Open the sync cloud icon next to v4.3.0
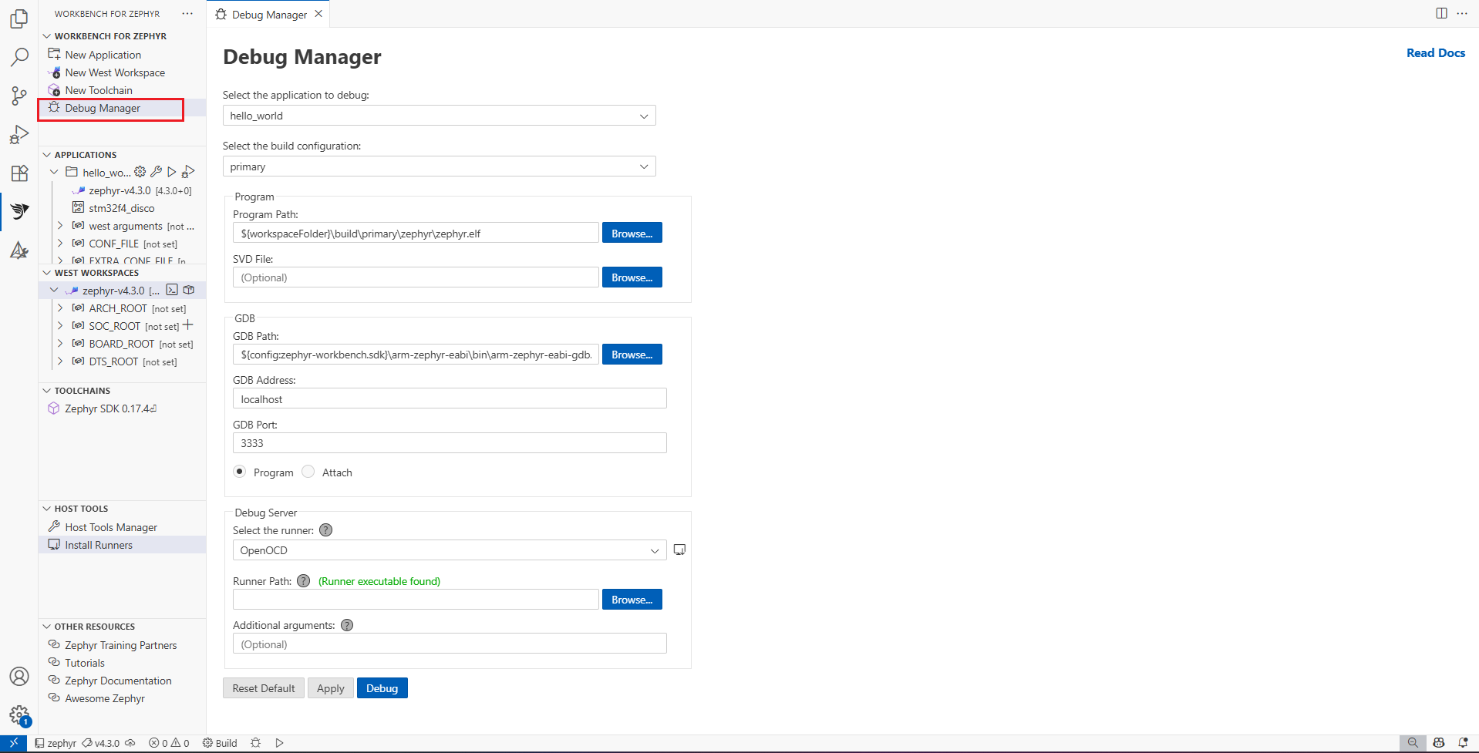Image resolution: width=1479 pixels, height=753 pixels. pyautogui.click(x=130, y=743)
